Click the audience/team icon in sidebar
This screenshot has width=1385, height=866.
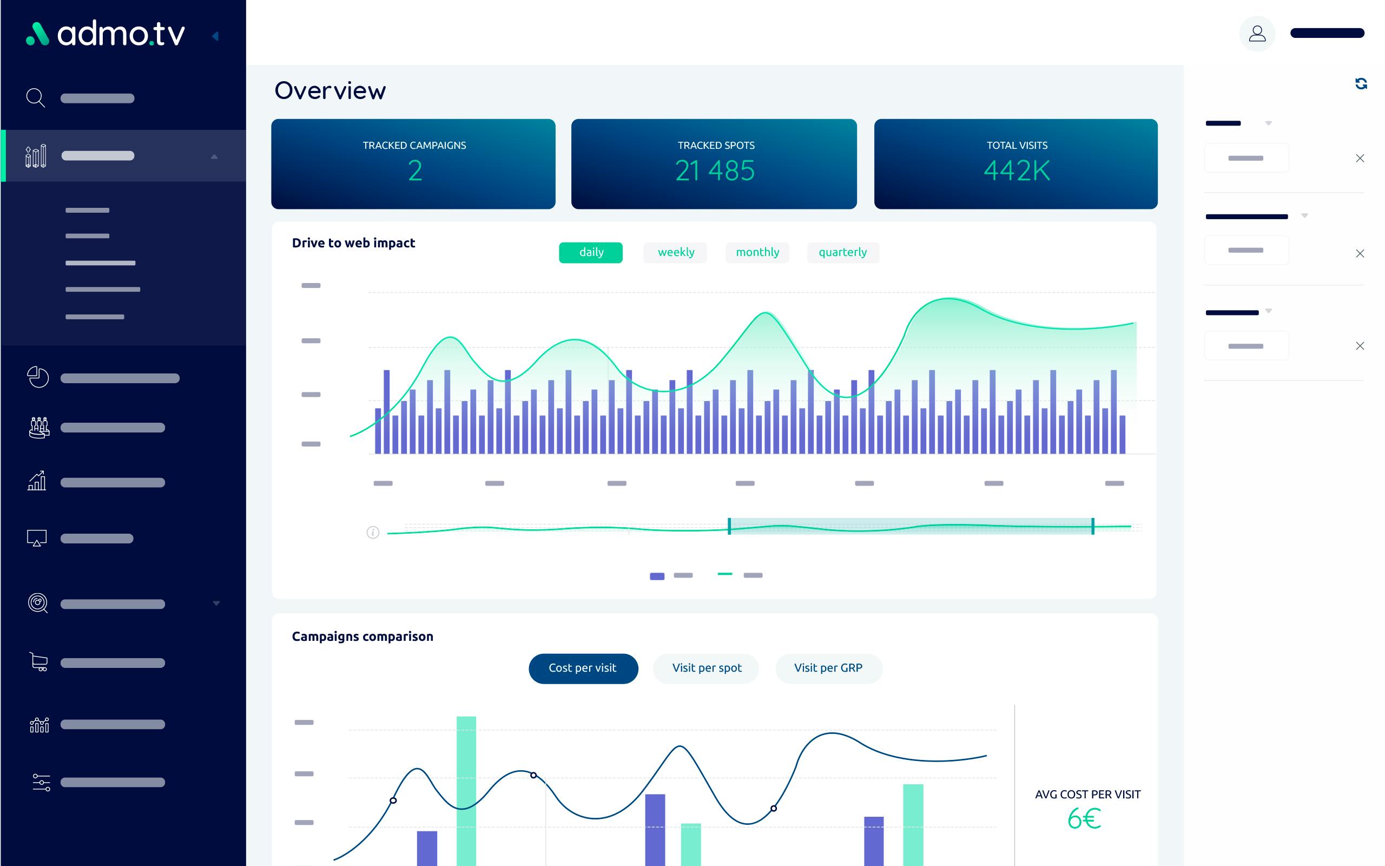coord(39,428)
